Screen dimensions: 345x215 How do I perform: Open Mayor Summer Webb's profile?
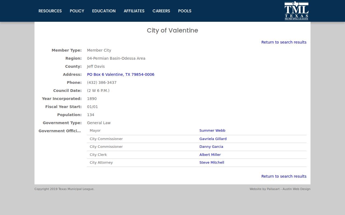(x=212, y=131)
